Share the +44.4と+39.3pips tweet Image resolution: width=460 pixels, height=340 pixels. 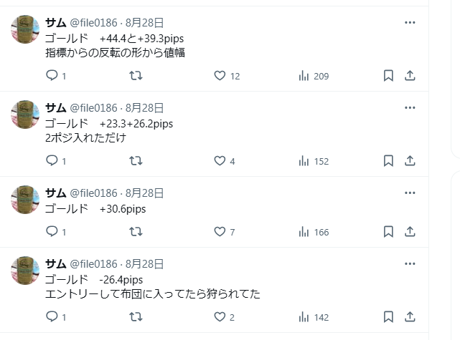[410, 76]
